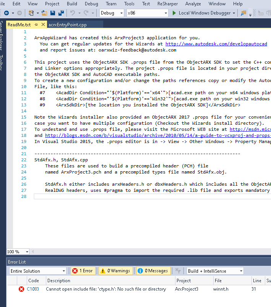Open the Window menu

[217, 4]
